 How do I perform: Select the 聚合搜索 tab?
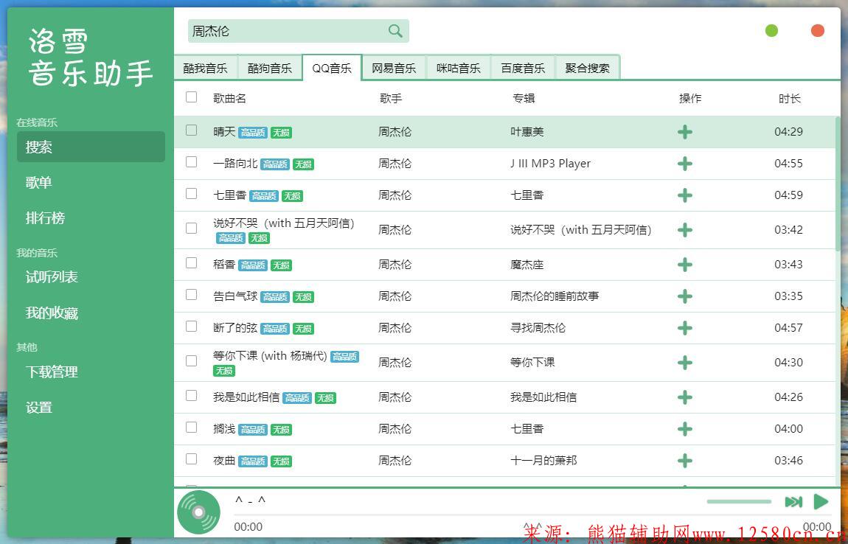click(587, 68)
